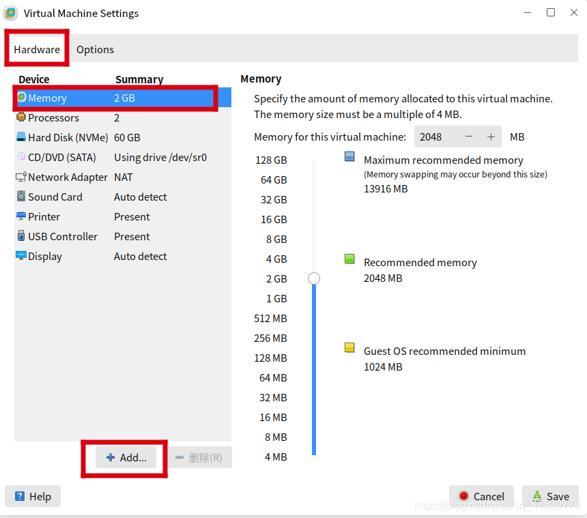The height and width of the screenshot is (518, 587).
Task: Open Help for the settings dialog
Action: pos(33,496)
